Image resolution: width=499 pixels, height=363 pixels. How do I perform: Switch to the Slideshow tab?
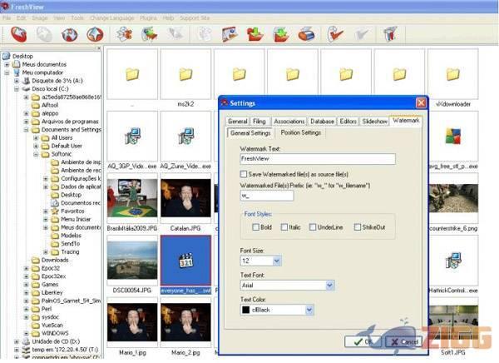coord(375,122)
